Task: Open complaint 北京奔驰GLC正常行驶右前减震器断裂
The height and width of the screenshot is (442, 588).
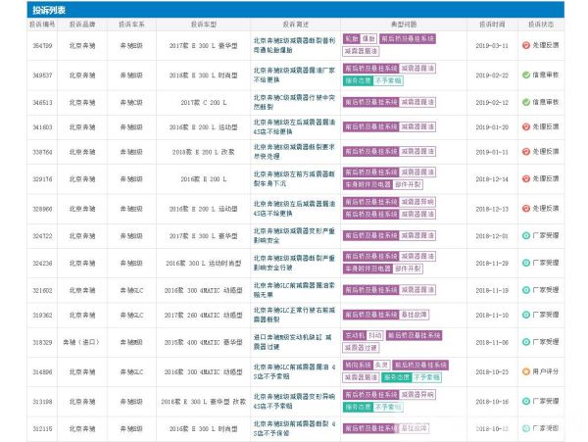Action: tap(294, 315)
